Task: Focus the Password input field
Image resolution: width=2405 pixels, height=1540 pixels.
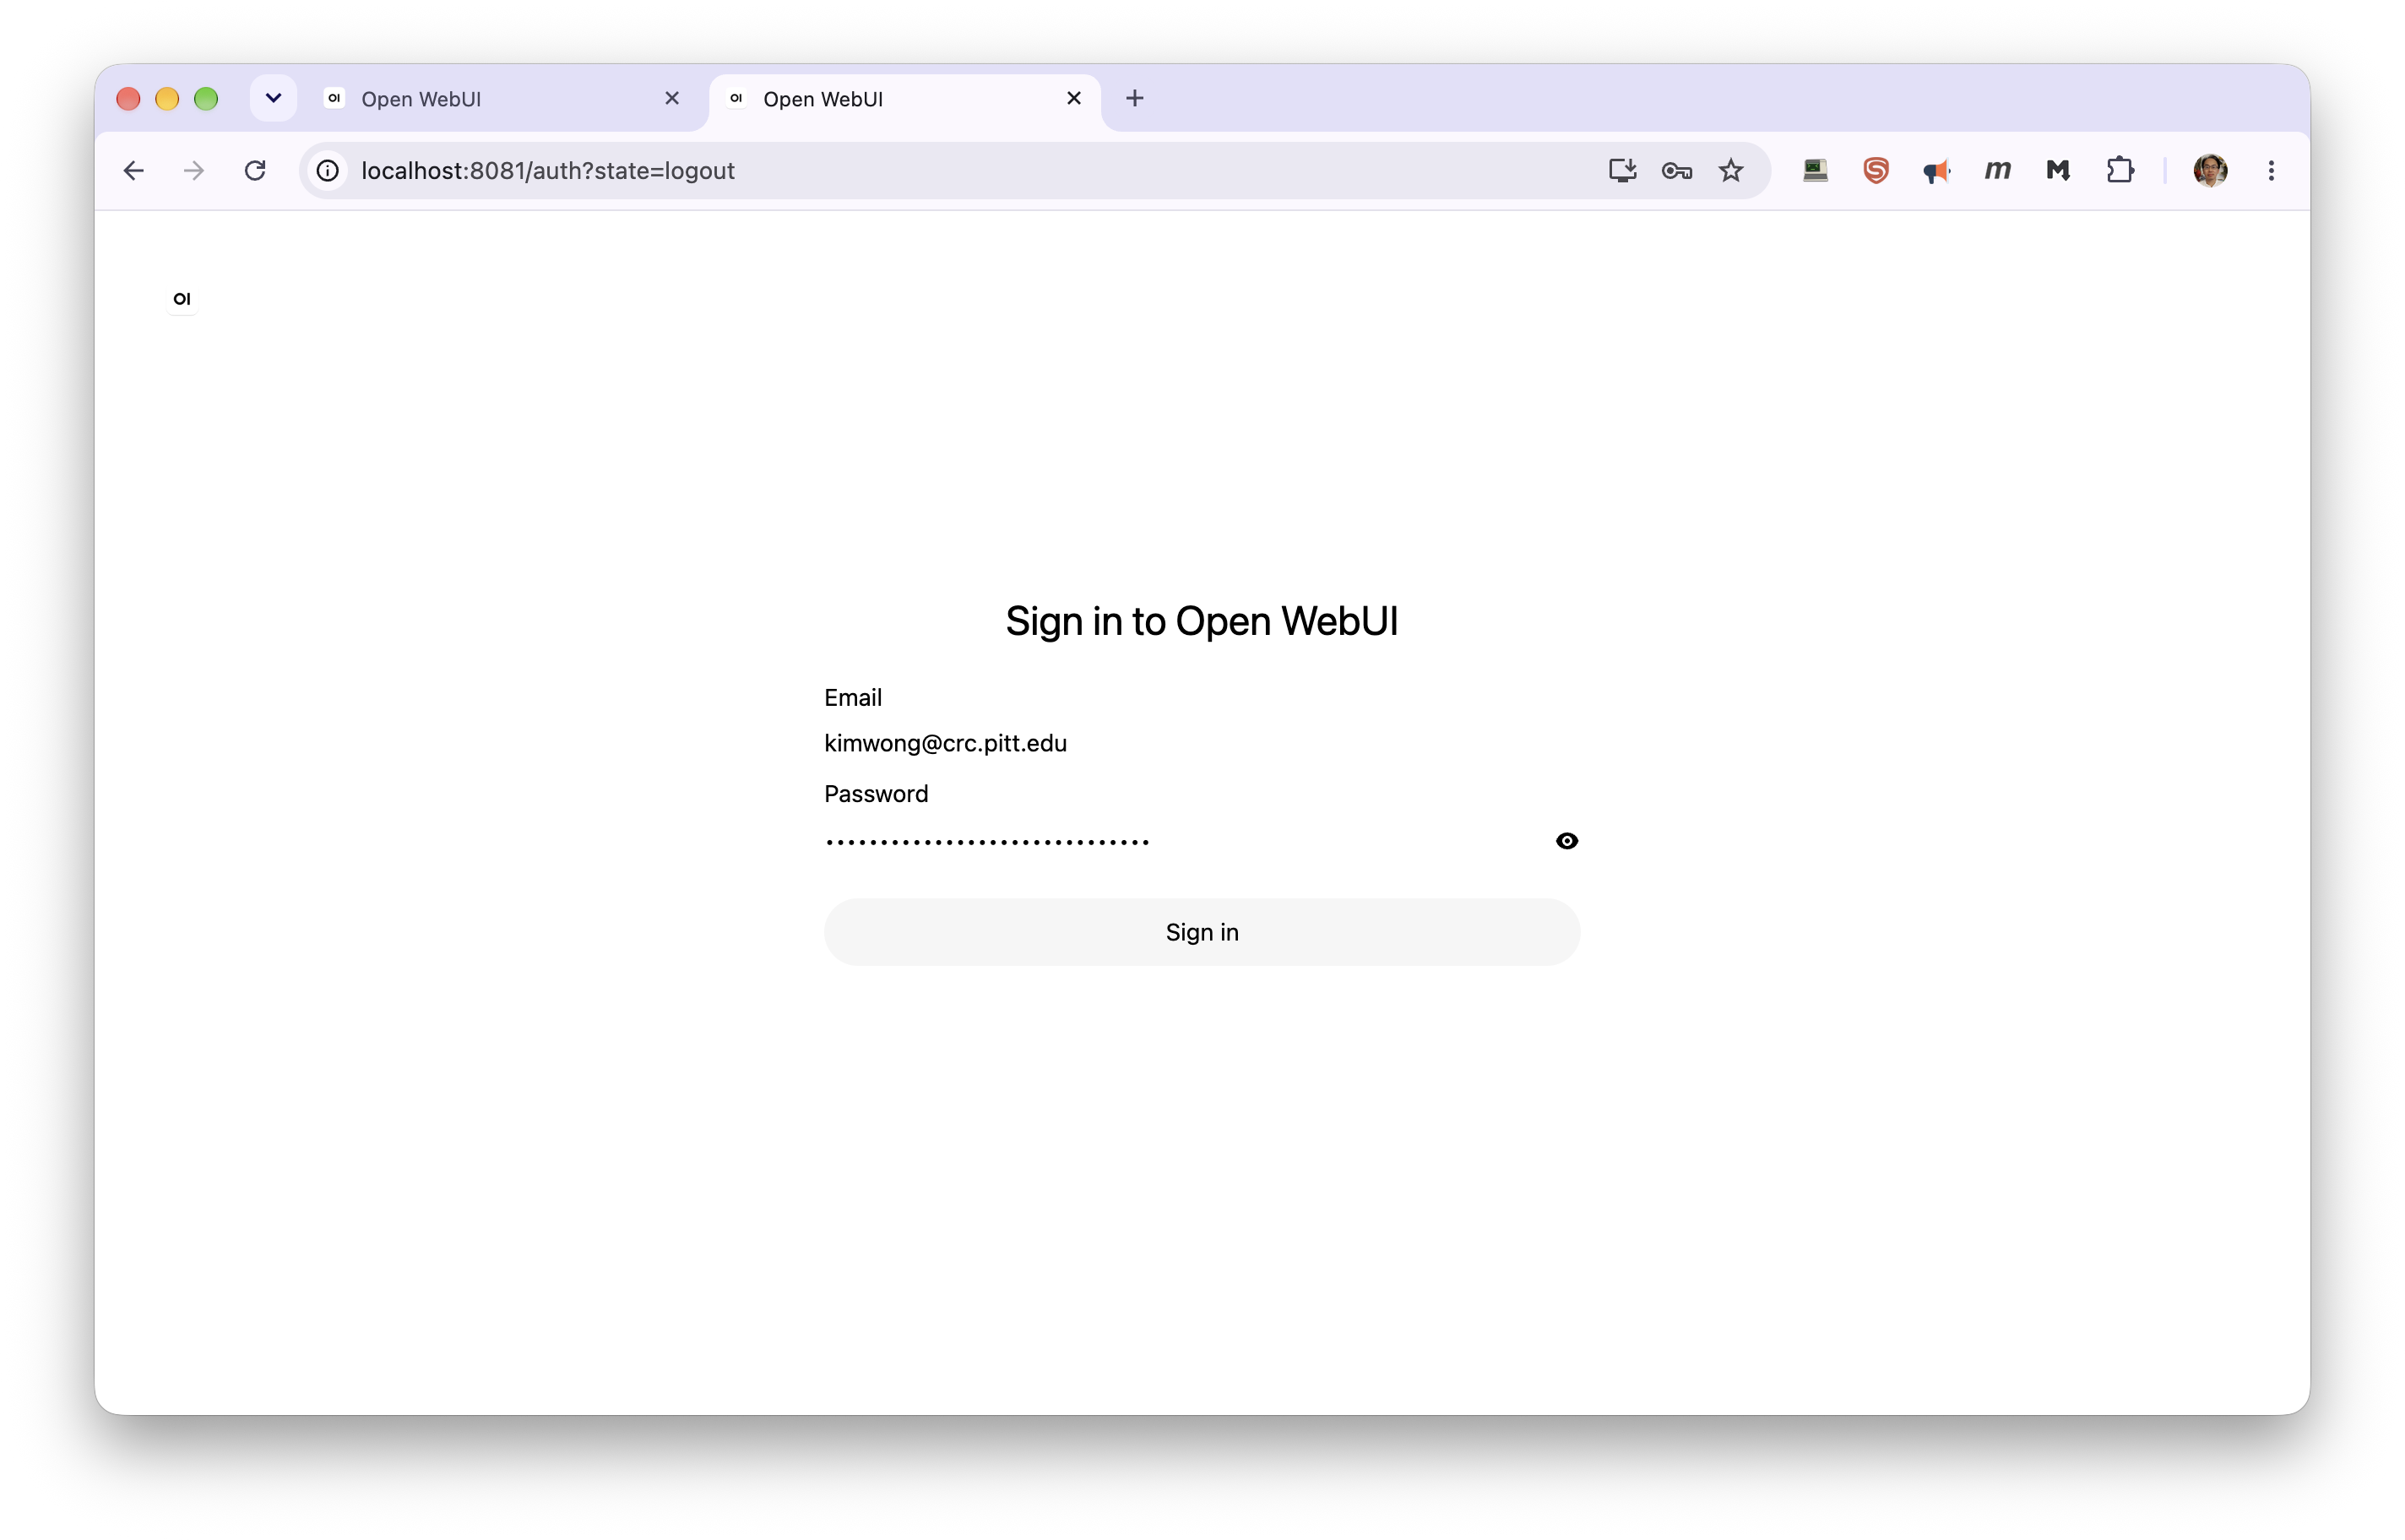Action: (1185, 841)
